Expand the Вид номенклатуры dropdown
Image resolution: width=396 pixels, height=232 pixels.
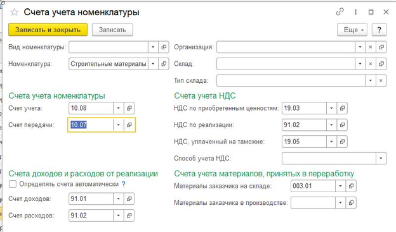coord(153,47)
